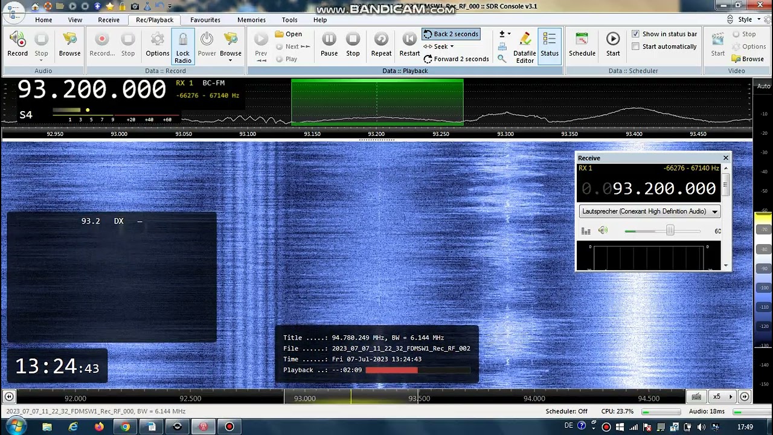This screenshot has width=773, height=435.
Task: Open the Home ribbon tab
Action: 43,20
